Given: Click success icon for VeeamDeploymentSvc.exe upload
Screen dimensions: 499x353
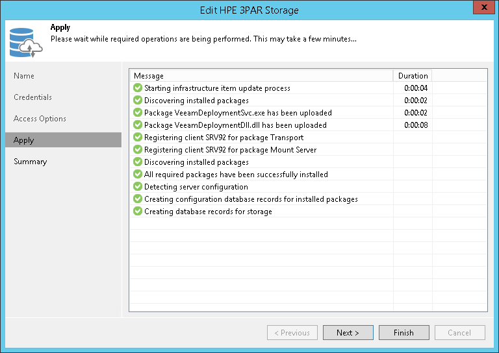Looking at the screenshot, I should coord(137,113).
